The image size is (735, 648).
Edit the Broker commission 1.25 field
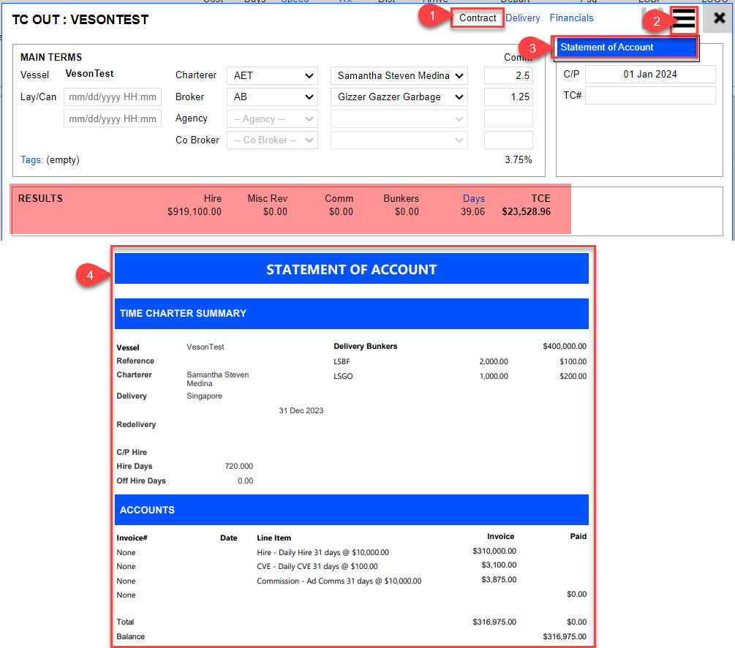point(508,97)
